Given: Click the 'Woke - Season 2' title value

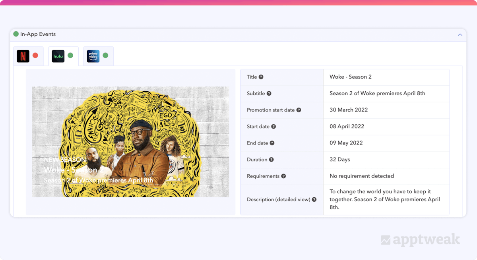Looking at the screenshot, I should pos(351,77).
